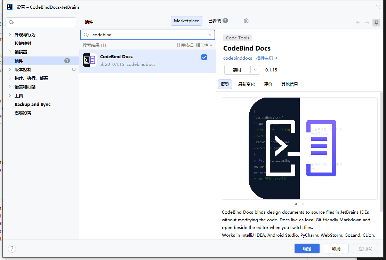Click the 取消 button
The image size is (386, 260).
(336, 248)
